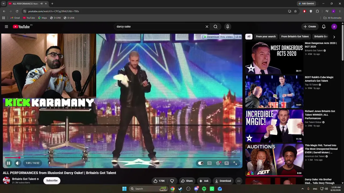Open the Chrome apps grid shortcut
Screen dimensions: 344x193
(3, 18)
